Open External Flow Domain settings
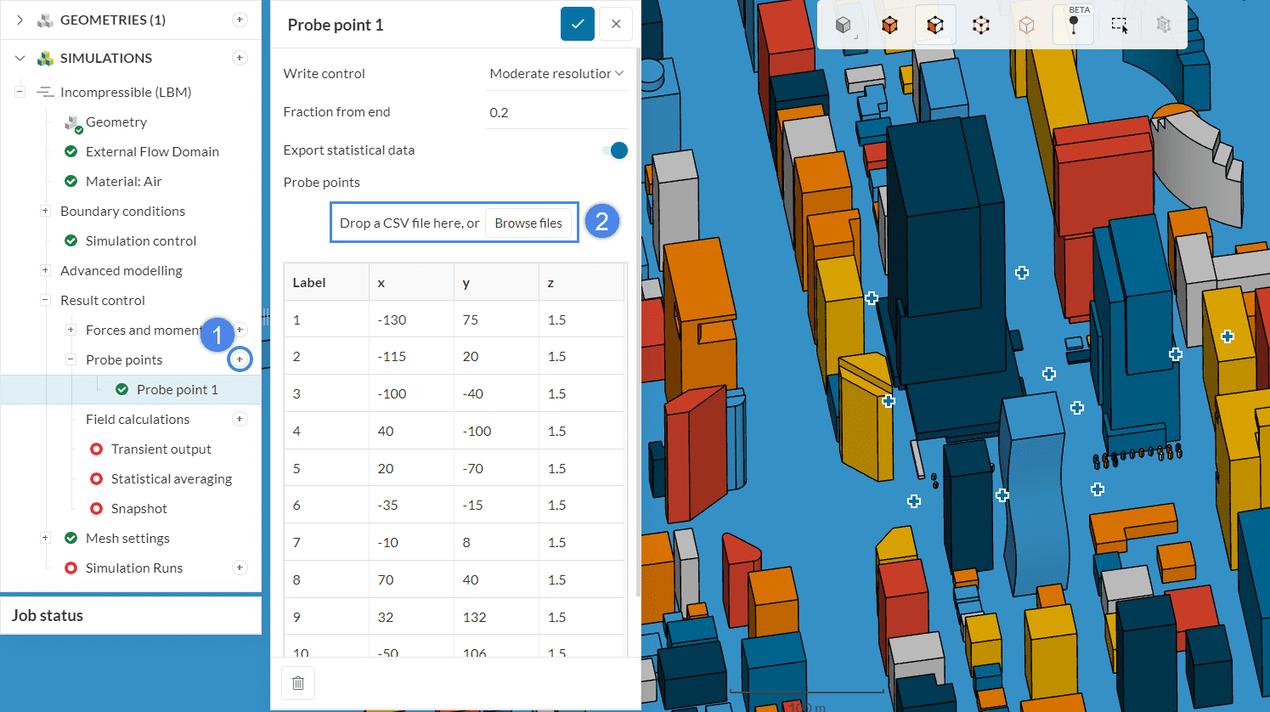 pos(152,152)
